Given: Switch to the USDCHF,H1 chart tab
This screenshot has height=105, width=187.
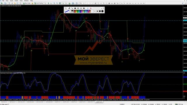Looking at the screenshot, I should [x=91, y=102].
